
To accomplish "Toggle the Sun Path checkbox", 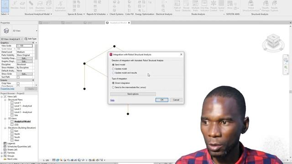I will pyautogui.click(x=18, y=77).
